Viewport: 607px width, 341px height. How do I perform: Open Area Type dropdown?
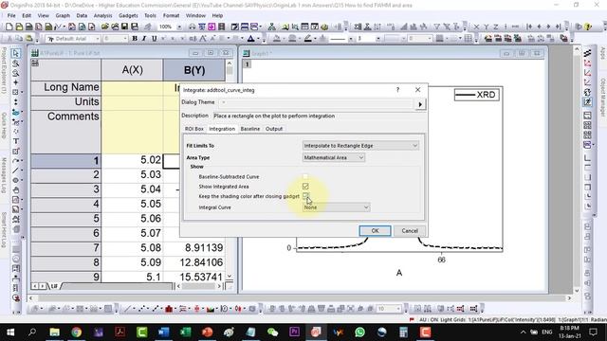(x=333, y=158)
